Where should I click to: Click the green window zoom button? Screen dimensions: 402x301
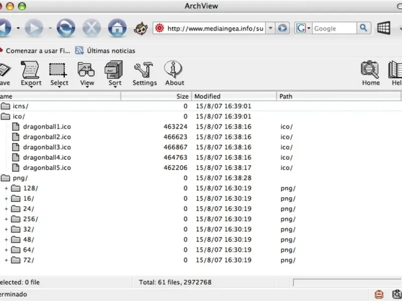click(22, 6)
